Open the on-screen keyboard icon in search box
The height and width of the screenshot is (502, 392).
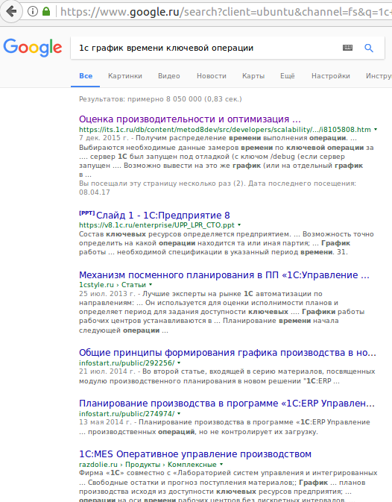click(x=347, y=48)
